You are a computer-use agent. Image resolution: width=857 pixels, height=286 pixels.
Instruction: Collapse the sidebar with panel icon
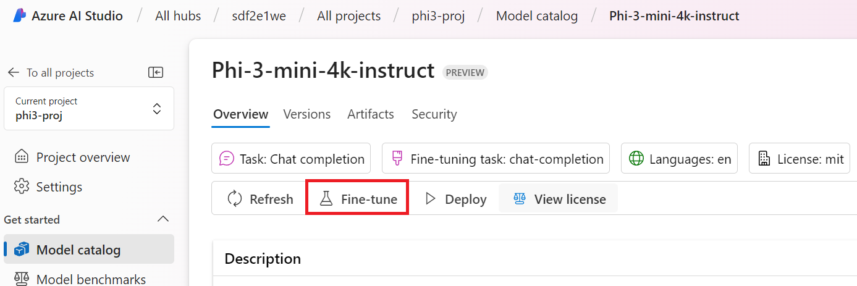(156, 73)
